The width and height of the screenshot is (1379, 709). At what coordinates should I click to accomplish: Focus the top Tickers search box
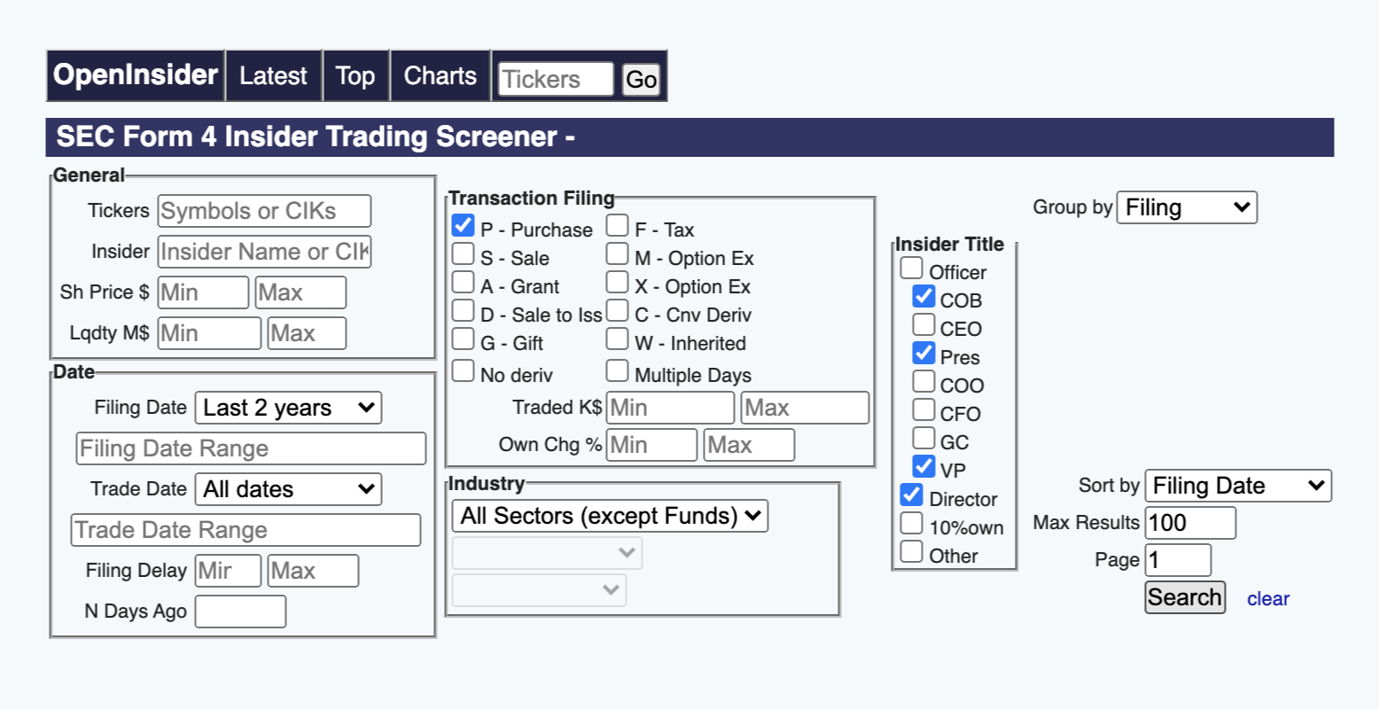(x=556, y=79)
